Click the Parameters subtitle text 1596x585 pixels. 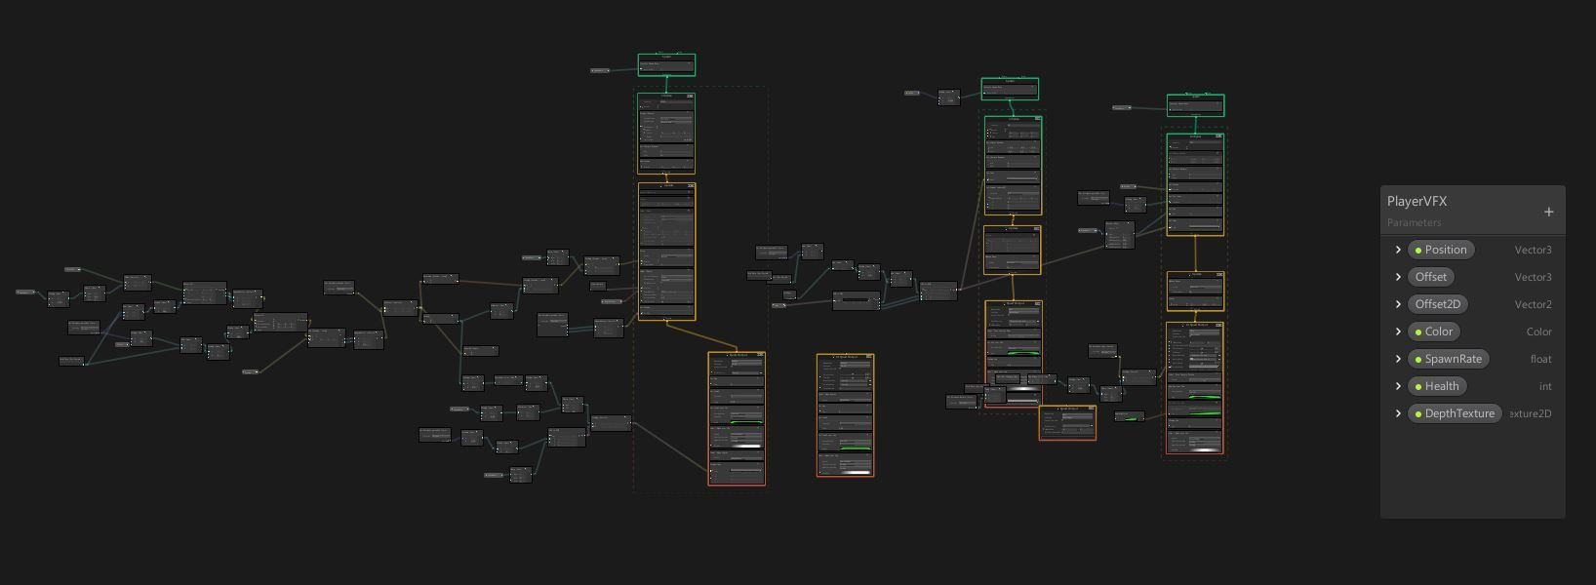(1414, 222)
